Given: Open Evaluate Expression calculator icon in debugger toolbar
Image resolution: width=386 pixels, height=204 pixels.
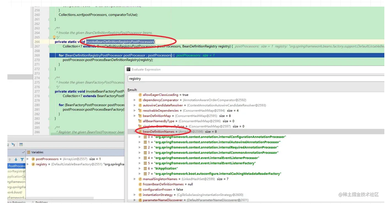Looking at the screenshot, I should coord(21,144).
